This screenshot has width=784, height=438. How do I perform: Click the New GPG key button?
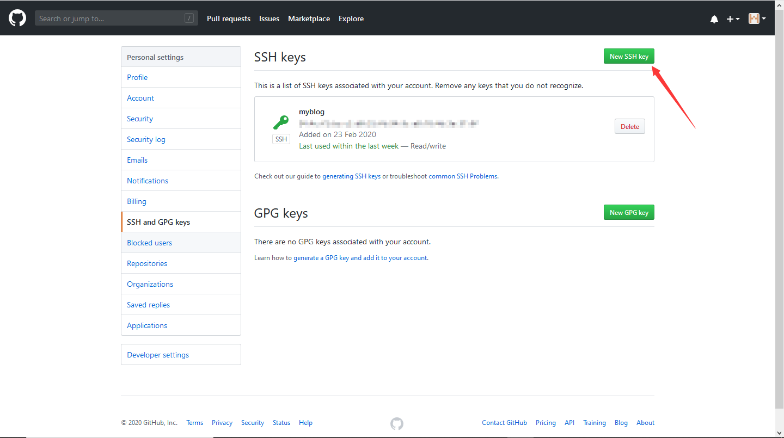click(x=629, y=212)
